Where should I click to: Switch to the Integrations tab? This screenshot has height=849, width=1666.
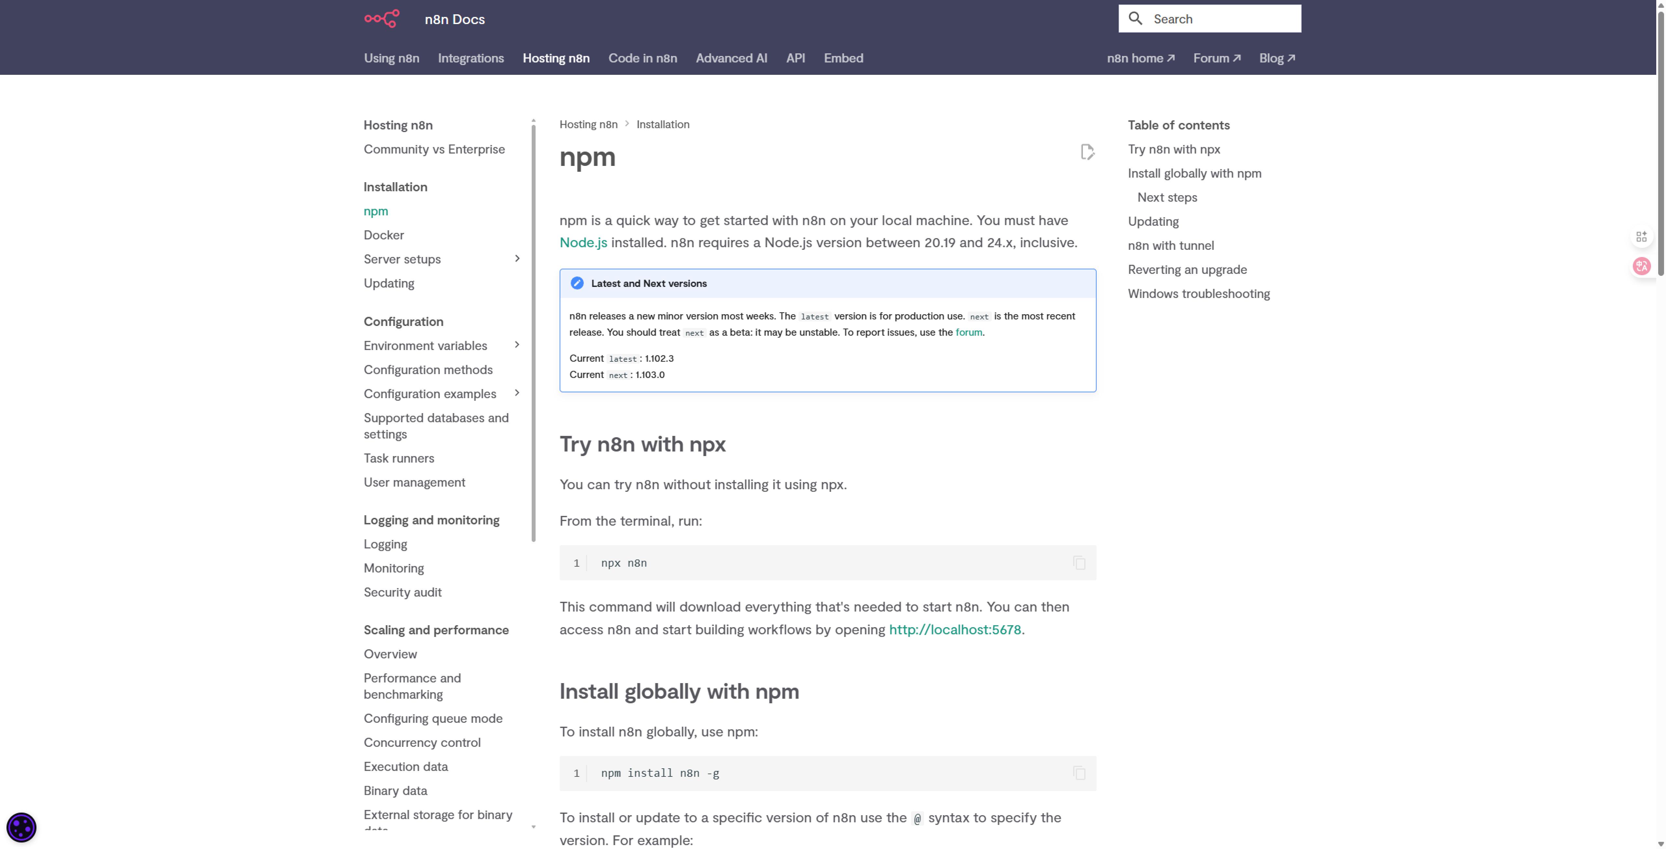click(471, 58)
